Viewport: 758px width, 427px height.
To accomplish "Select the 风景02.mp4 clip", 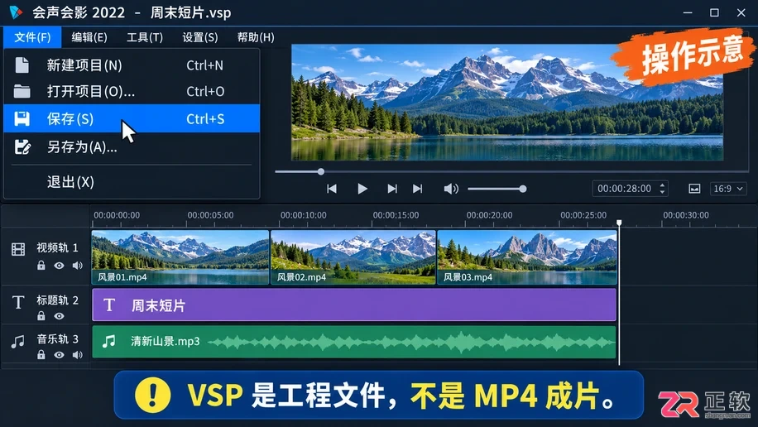I will coord(353,257).
